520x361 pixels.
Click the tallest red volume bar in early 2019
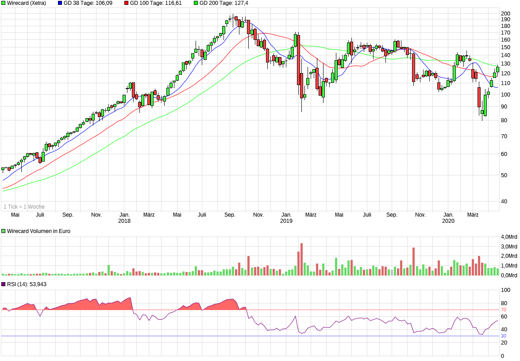301,259
